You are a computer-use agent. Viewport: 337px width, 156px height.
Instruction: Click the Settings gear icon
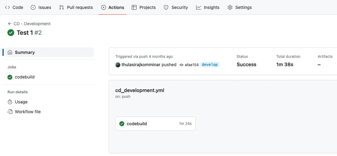tap(230, 7)
